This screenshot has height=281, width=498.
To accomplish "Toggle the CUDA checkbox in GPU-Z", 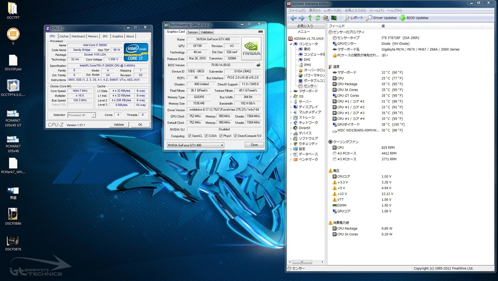I will pyautogui.click(x=206, y=136).
